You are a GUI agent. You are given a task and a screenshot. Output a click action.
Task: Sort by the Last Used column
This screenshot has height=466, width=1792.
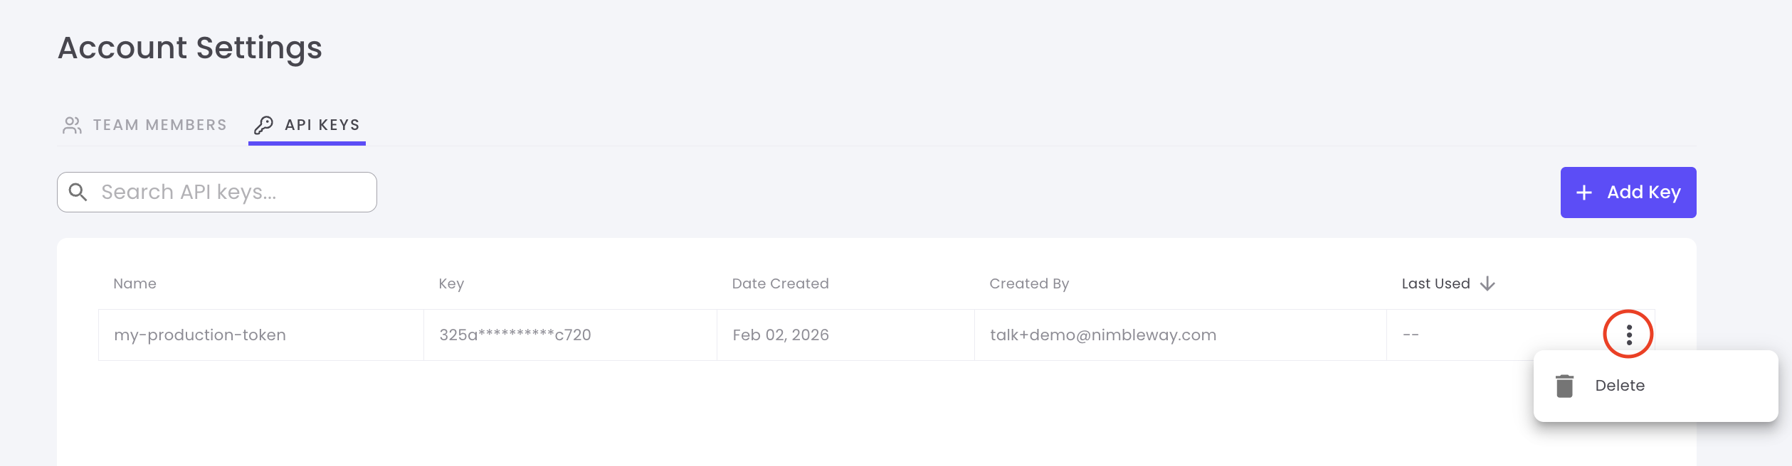point(1435,283)
